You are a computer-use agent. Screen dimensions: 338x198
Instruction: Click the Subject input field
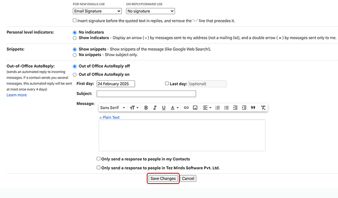(146, 94)
